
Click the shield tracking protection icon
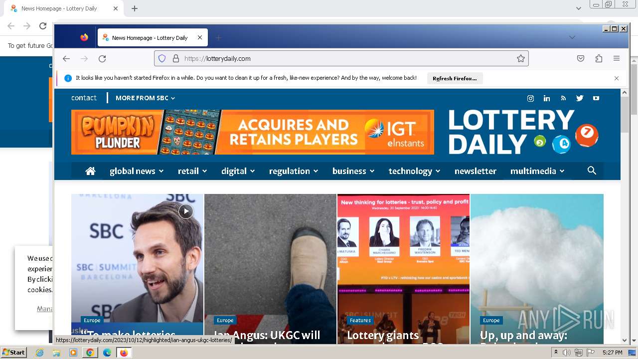[162, 58]
